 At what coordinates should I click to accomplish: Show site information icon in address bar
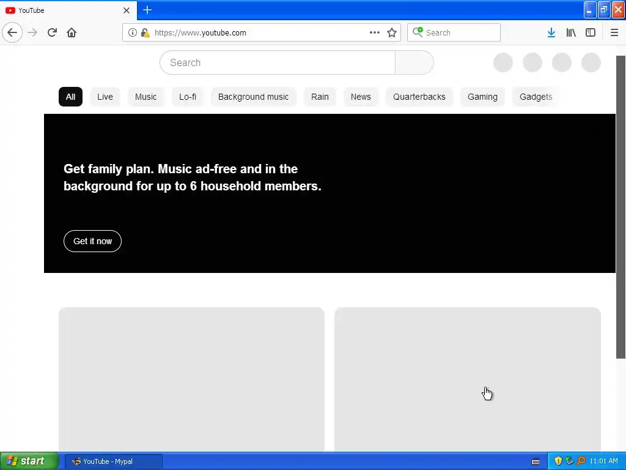(133, 32)
